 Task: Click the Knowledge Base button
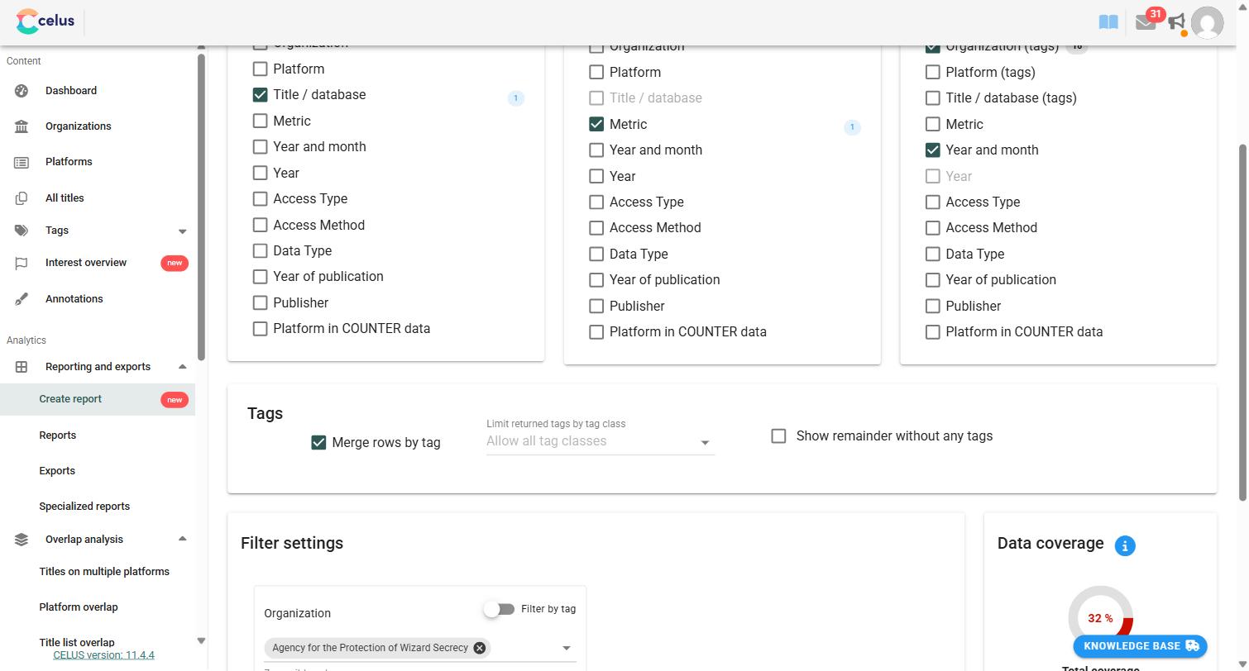coord(1141,646)
